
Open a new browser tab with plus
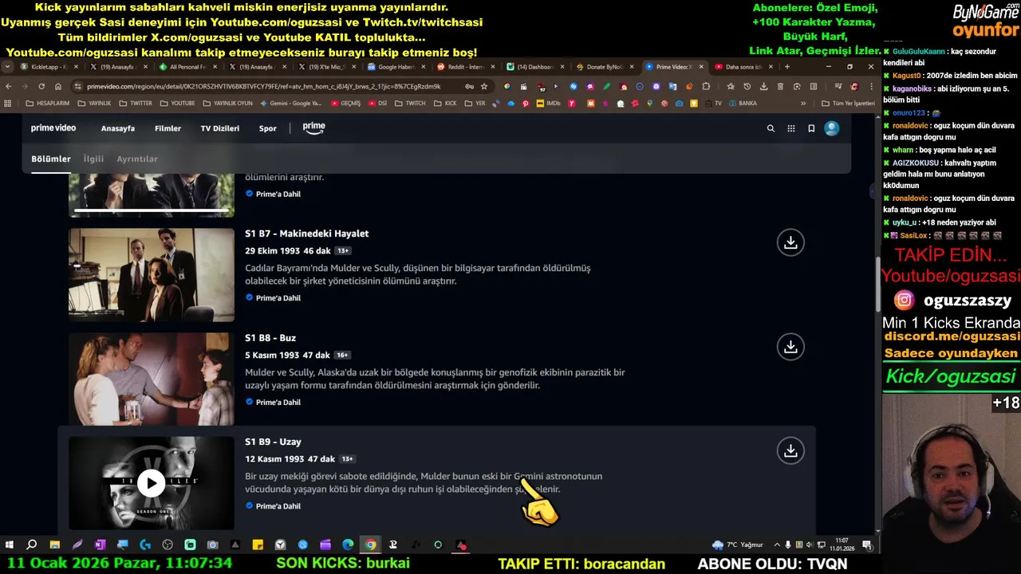click(787, 67)
